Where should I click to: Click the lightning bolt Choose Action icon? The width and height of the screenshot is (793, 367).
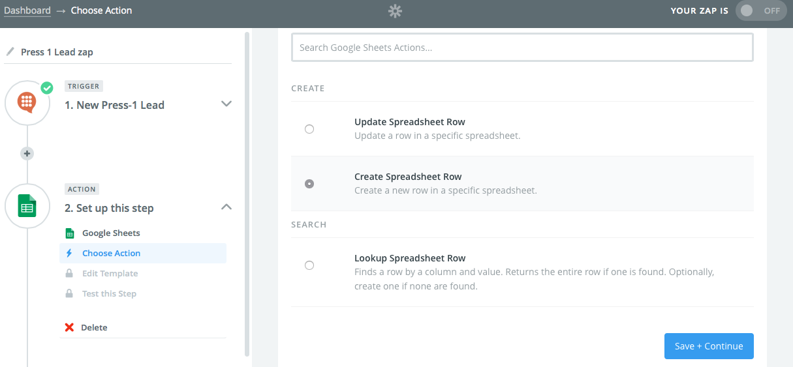pyautogui.click(x=69, y=253)
